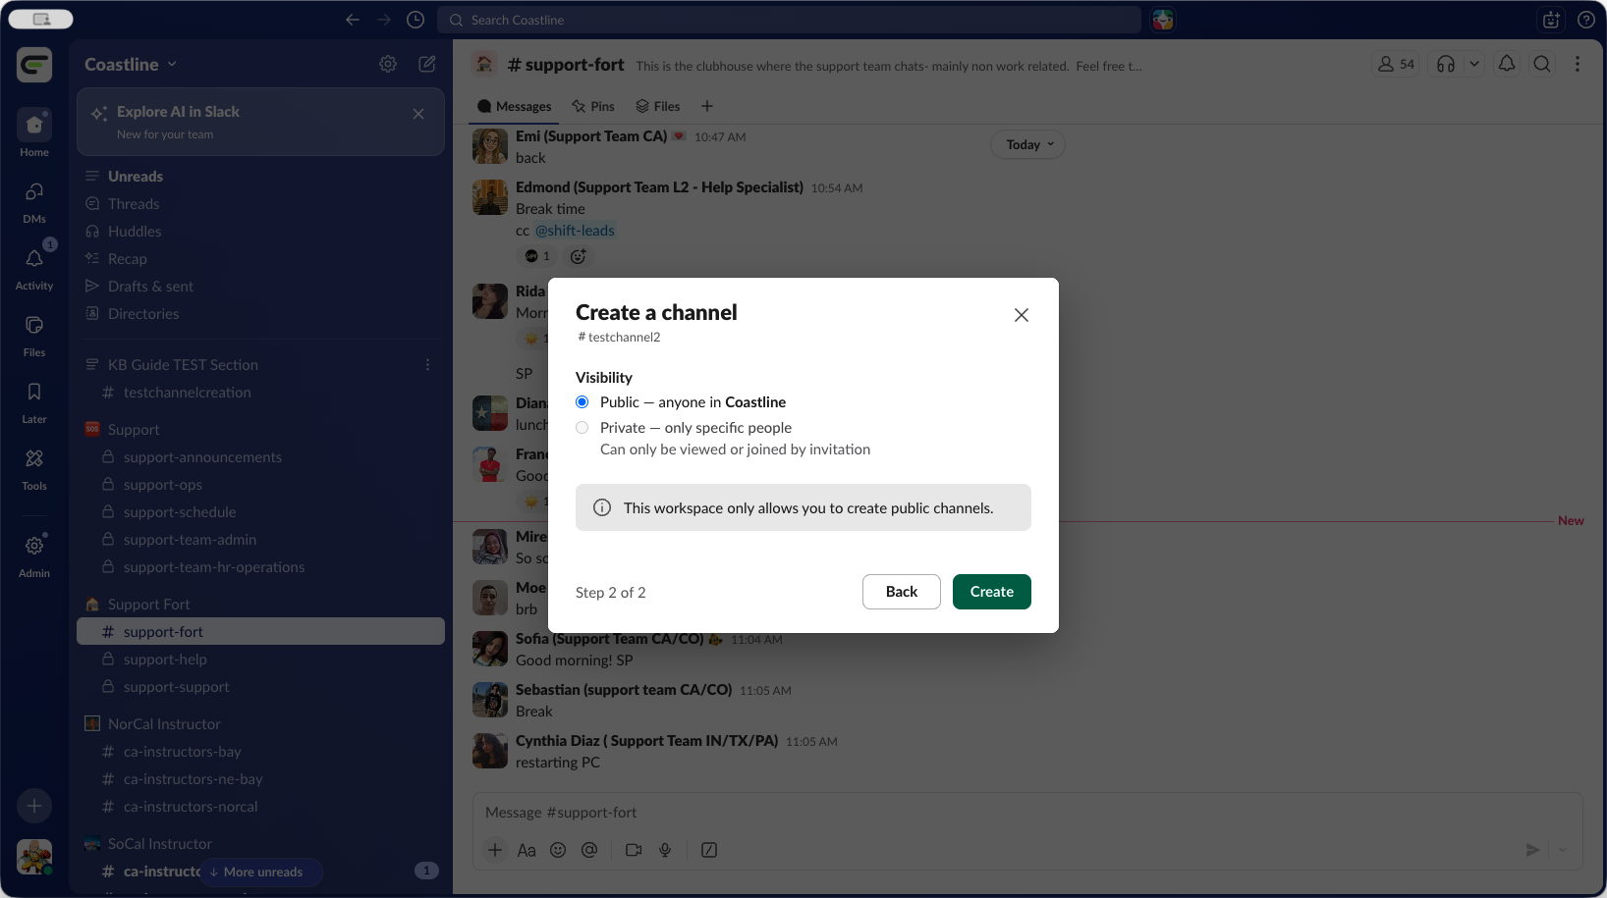This screenshot has height=898, width=1607.
Task: Click the Create button in dialog
Action: [x=991, y=592]
